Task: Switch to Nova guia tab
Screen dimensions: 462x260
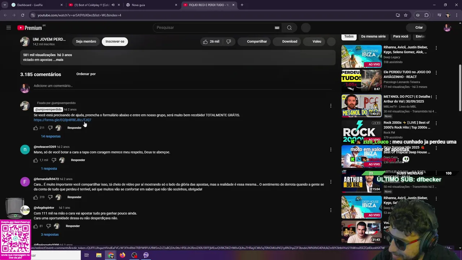Action: pyautogui.click(x=152, y=5)
